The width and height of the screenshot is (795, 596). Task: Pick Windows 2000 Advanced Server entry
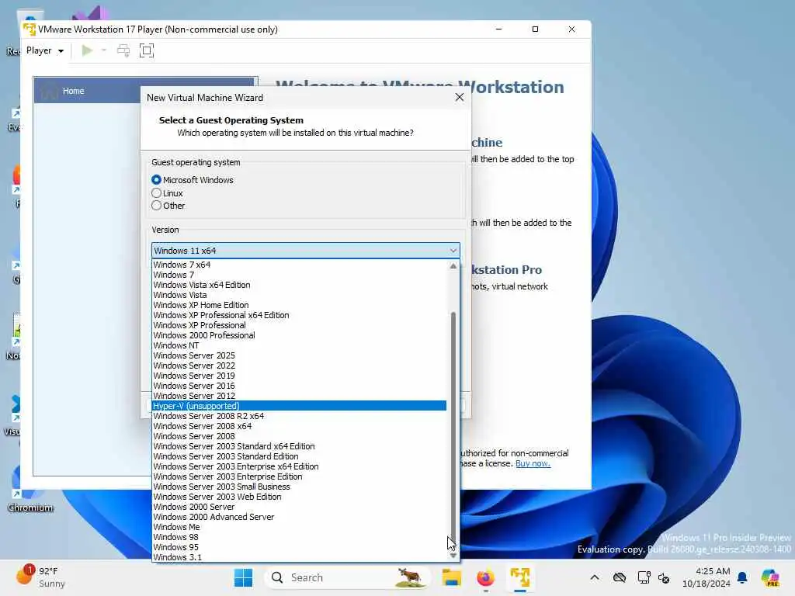299,518
